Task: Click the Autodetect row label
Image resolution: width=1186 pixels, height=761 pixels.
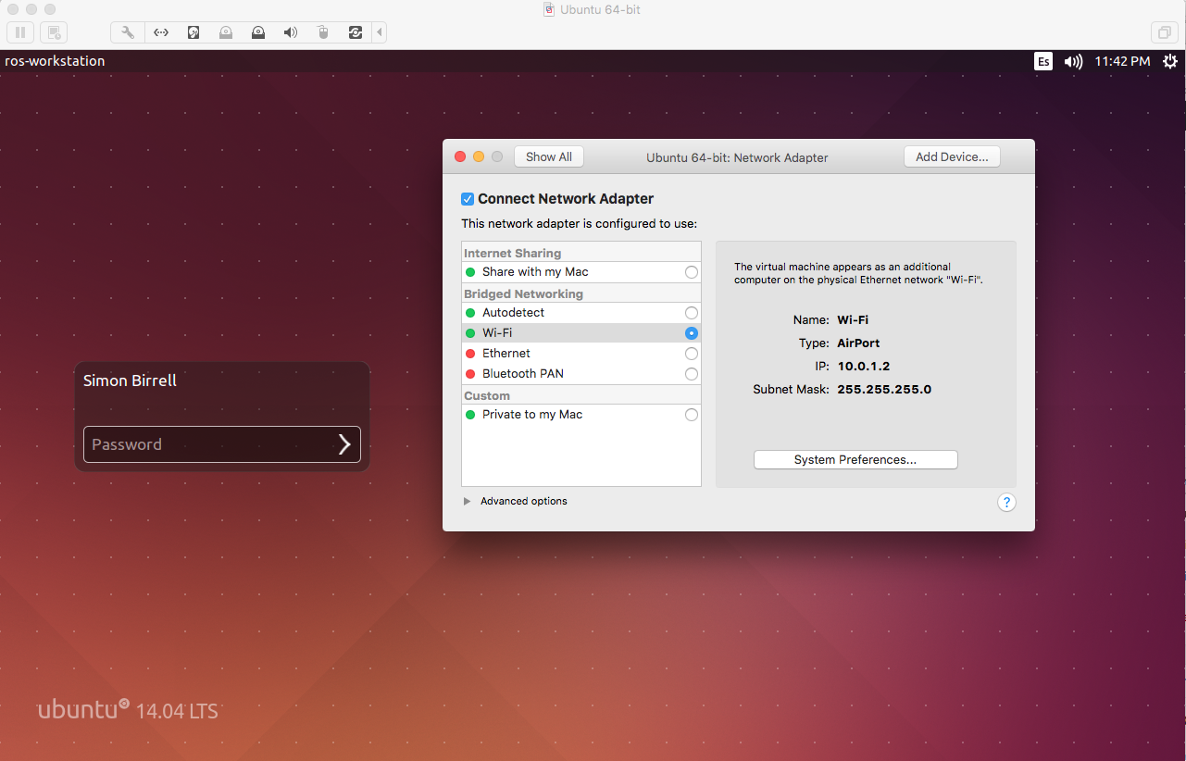Action: pyautogui.click(x=513, y=313)
